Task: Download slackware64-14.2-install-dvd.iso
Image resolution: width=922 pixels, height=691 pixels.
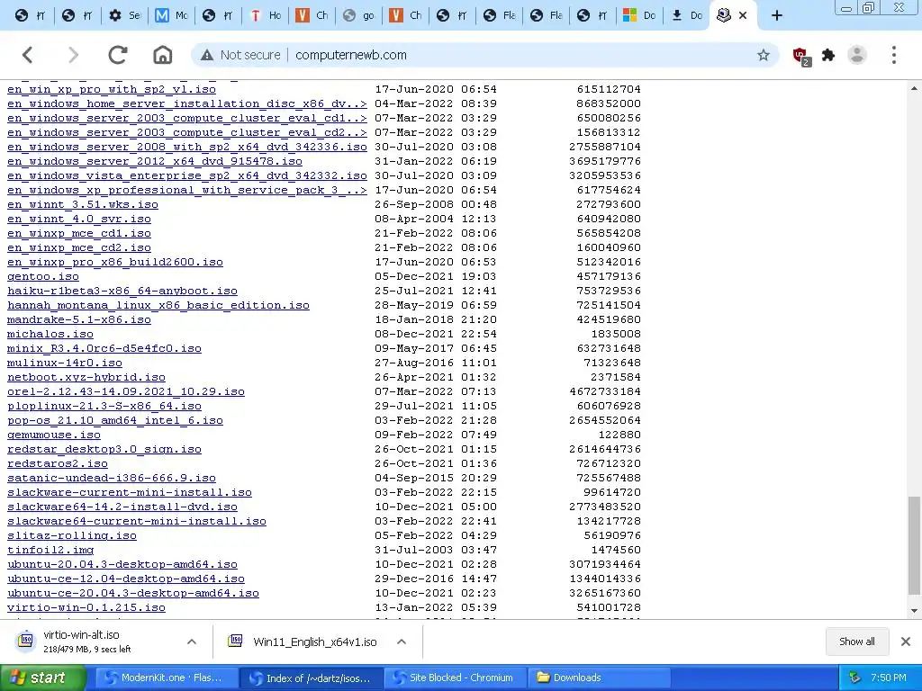Action: tap(122, 507)
